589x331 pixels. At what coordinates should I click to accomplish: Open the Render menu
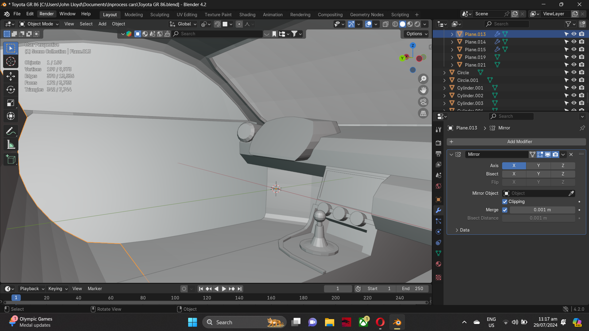coord(47,14)
